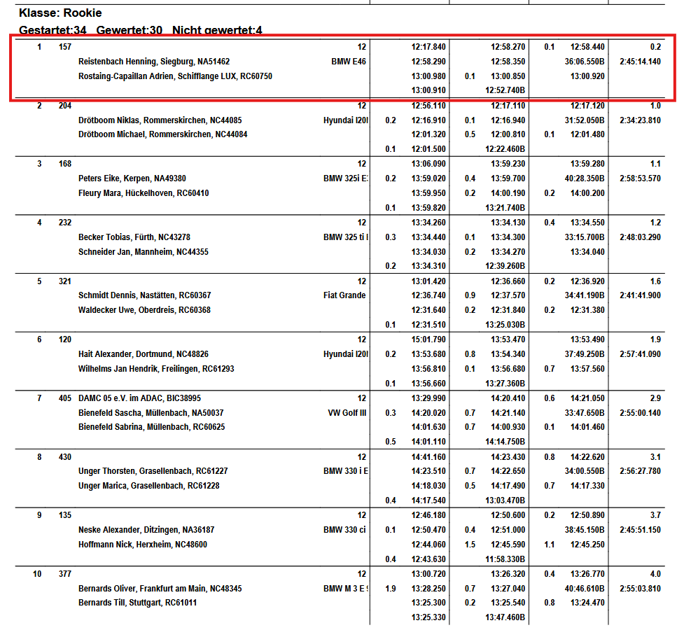This screenshot has width=691, height=630.
Task: Select Peters Eike, Kerpen driver line
Action: pyautogui.click(x=132, y=178)
